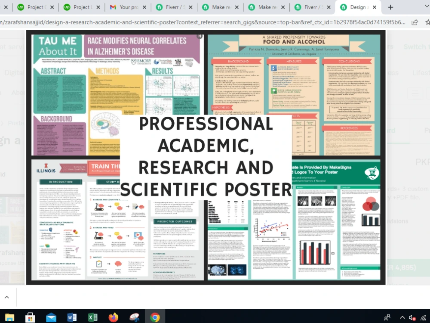Close the poster preview overlay with its X
Screen dimensions: 430x323
[199, 36]
